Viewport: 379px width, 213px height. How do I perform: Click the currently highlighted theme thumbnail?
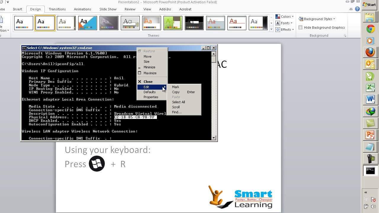coord(45,23)
